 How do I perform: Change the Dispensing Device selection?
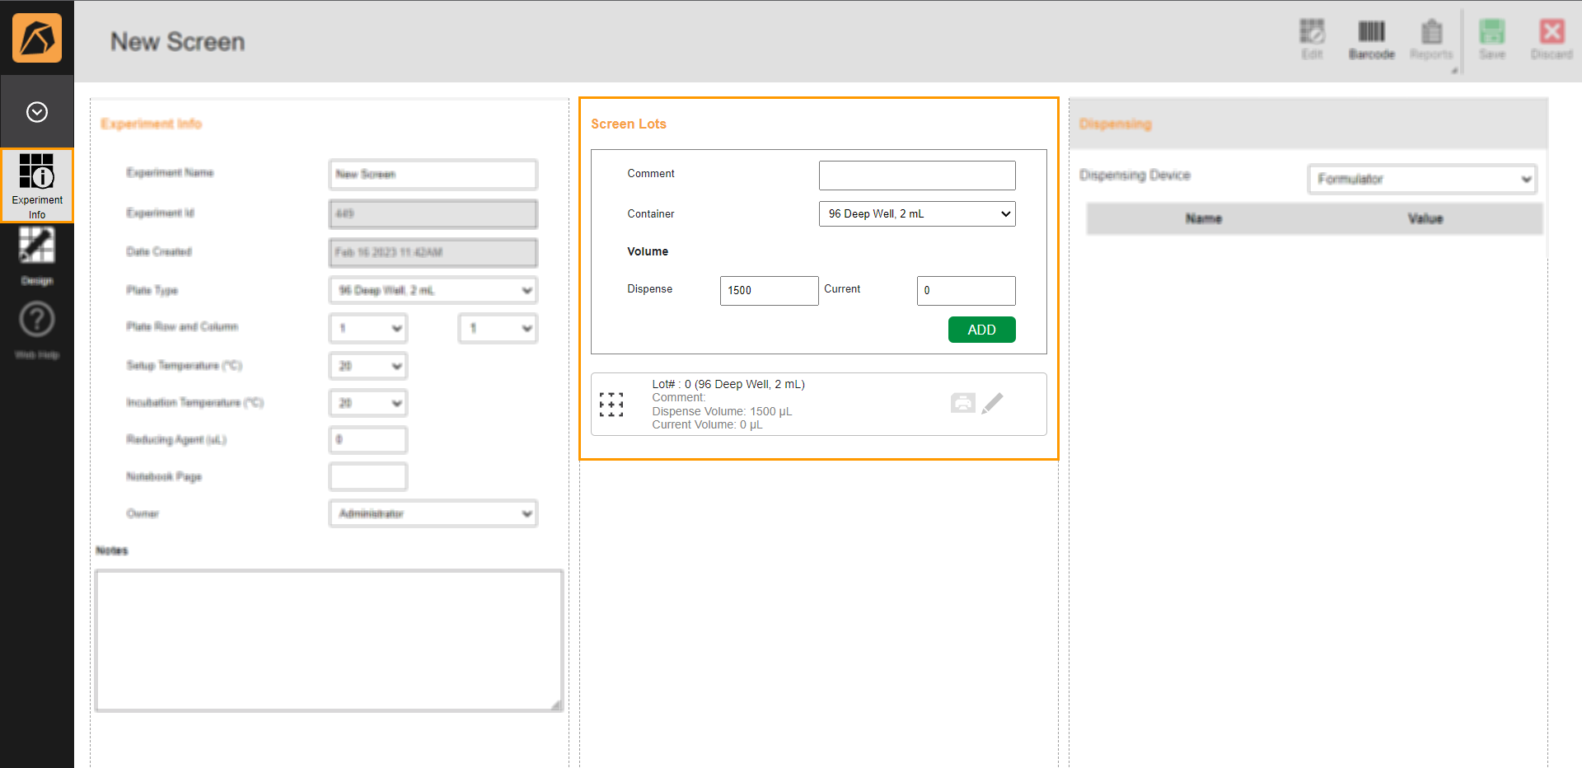click(x=1421, y=179)
